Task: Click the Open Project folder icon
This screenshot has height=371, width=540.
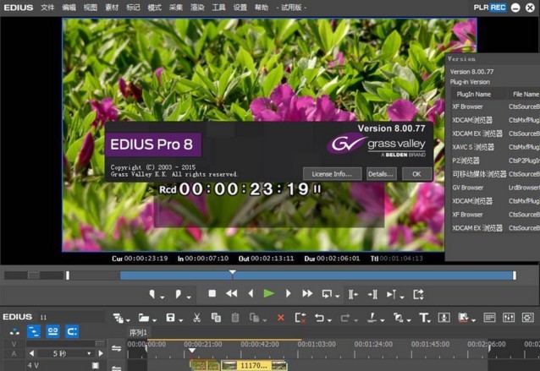Action: (x=144, y=318)
